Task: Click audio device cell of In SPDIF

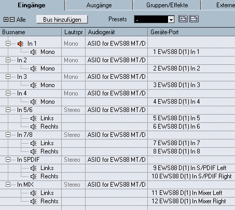Action: (117, 160)
